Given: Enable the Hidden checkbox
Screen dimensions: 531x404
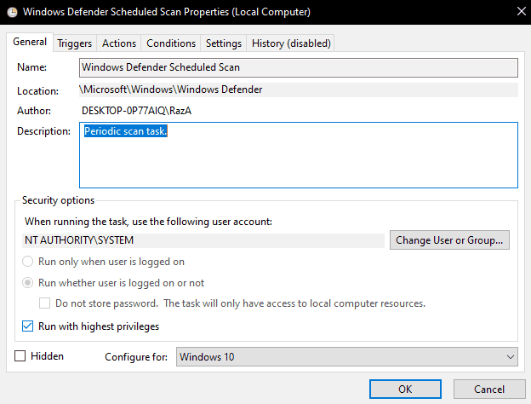Looking at the screenshot, I should tap(20, 356).
